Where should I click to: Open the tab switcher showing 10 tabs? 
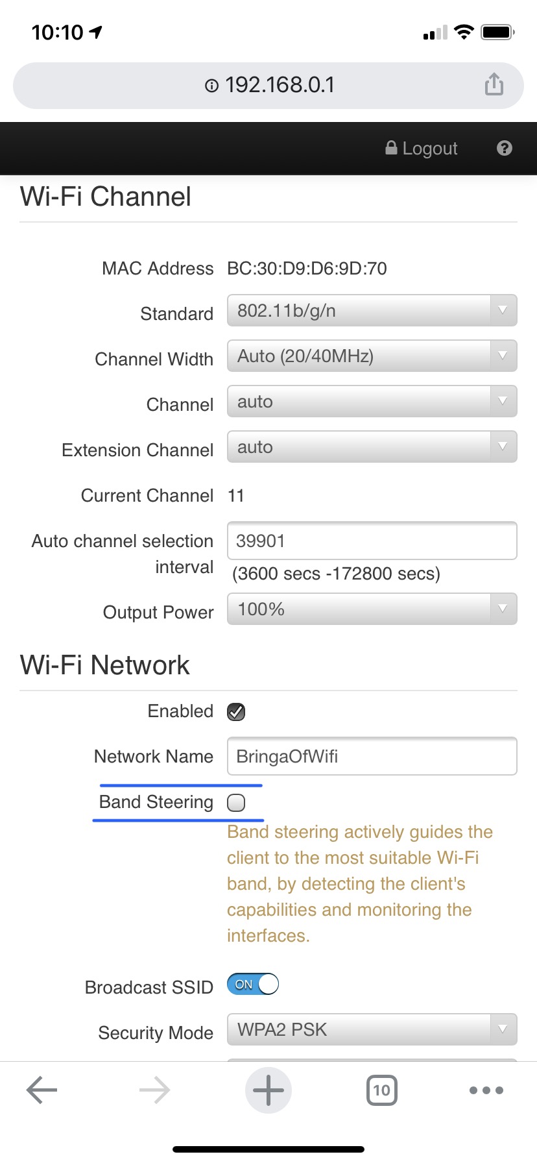[x=381, y=1090]
